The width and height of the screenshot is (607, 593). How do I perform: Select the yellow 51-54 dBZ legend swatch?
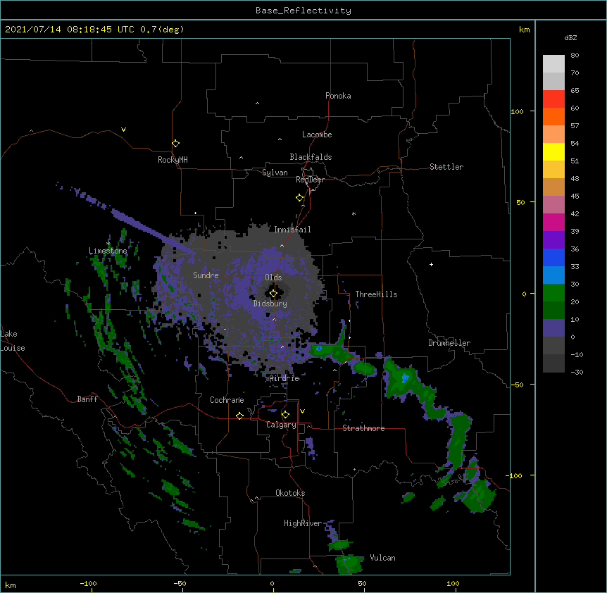[553, 151]
